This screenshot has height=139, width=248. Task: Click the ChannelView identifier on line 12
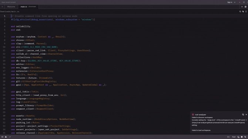click(x=55, y=54)
